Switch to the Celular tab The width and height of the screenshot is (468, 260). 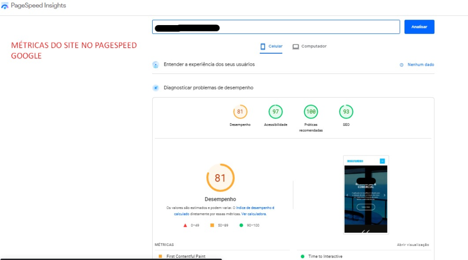point(271,47)
